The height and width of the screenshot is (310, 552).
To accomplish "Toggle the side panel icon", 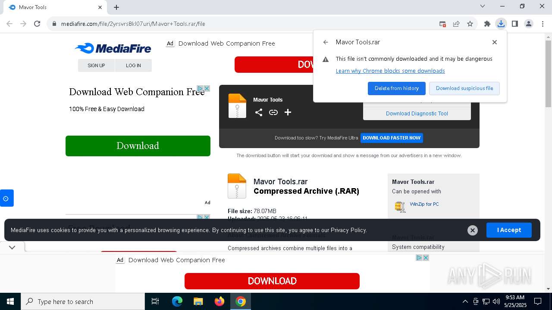I will pyautogui.click(x=515, y=24).
